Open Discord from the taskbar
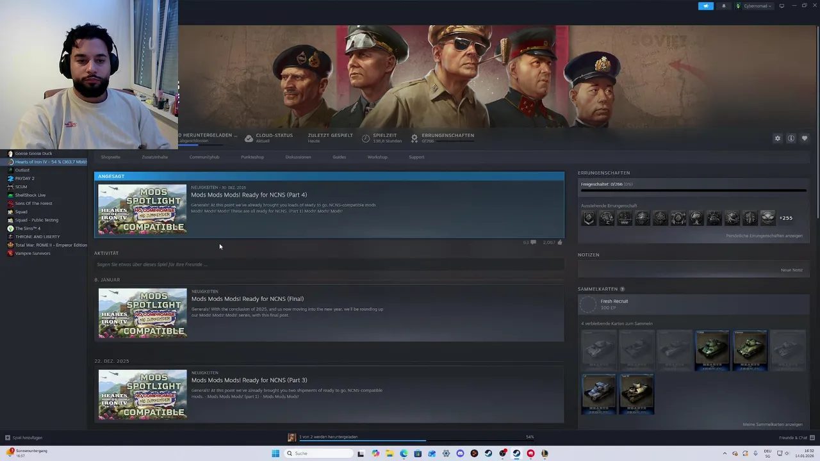Image resolution: width=820 pixels, height=461 pixels. [x=460, y=453]
